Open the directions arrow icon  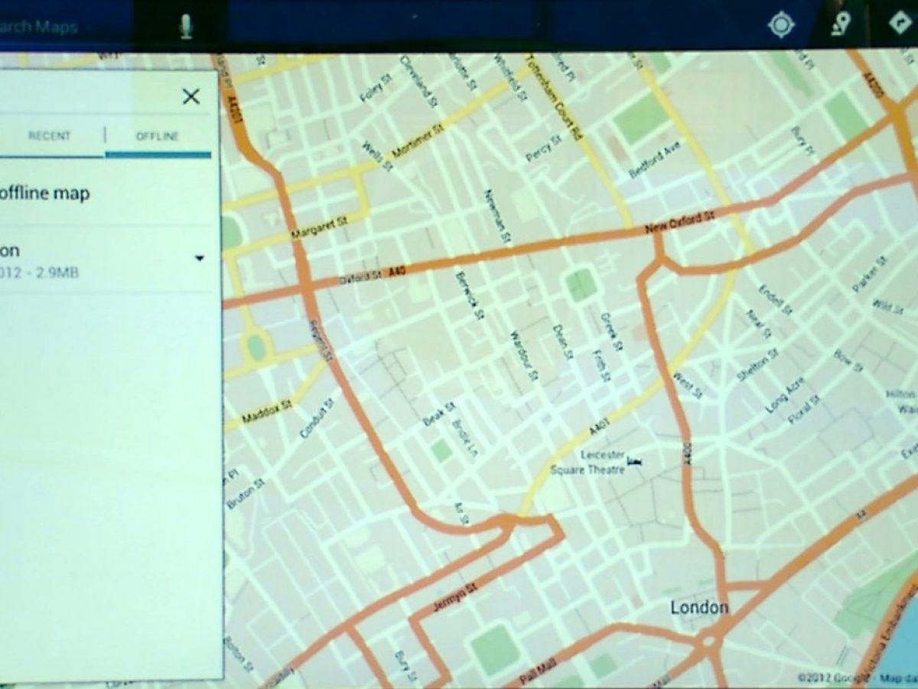coord(899,24)
